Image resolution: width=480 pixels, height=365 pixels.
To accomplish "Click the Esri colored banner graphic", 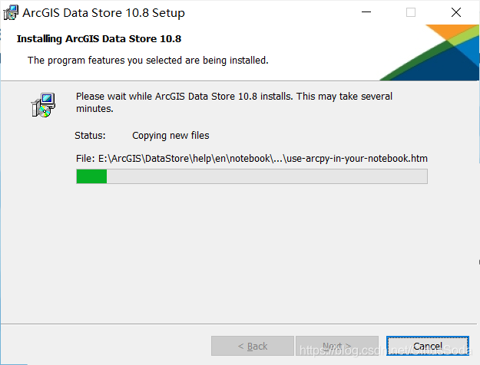I will point(429,53).
